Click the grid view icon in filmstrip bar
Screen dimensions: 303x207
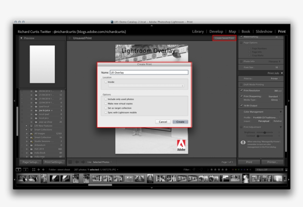(34, 170)
